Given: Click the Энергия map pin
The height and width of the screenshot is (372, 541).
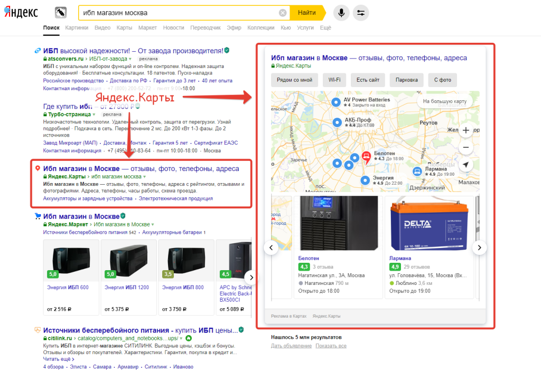Looking at the screenshot, I should (365, 180).
